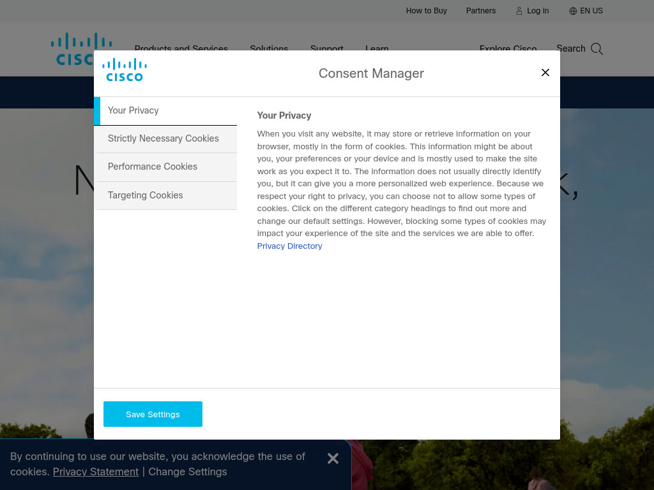Click the user Log in icon
This screenshot has width=654, height=490.
pyautogui.click(x=519, y=11)
